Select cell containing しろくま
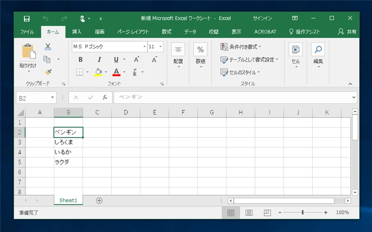The image size is (372, 232). point(69,142)
